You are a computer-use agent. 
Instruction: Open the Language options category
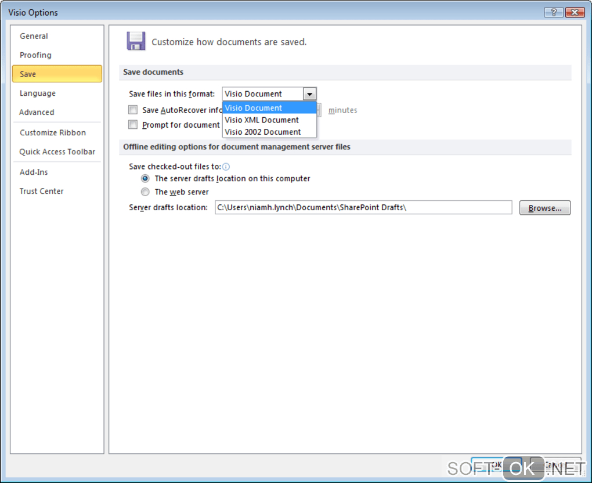pyautogui.click(x=37, y=93)
